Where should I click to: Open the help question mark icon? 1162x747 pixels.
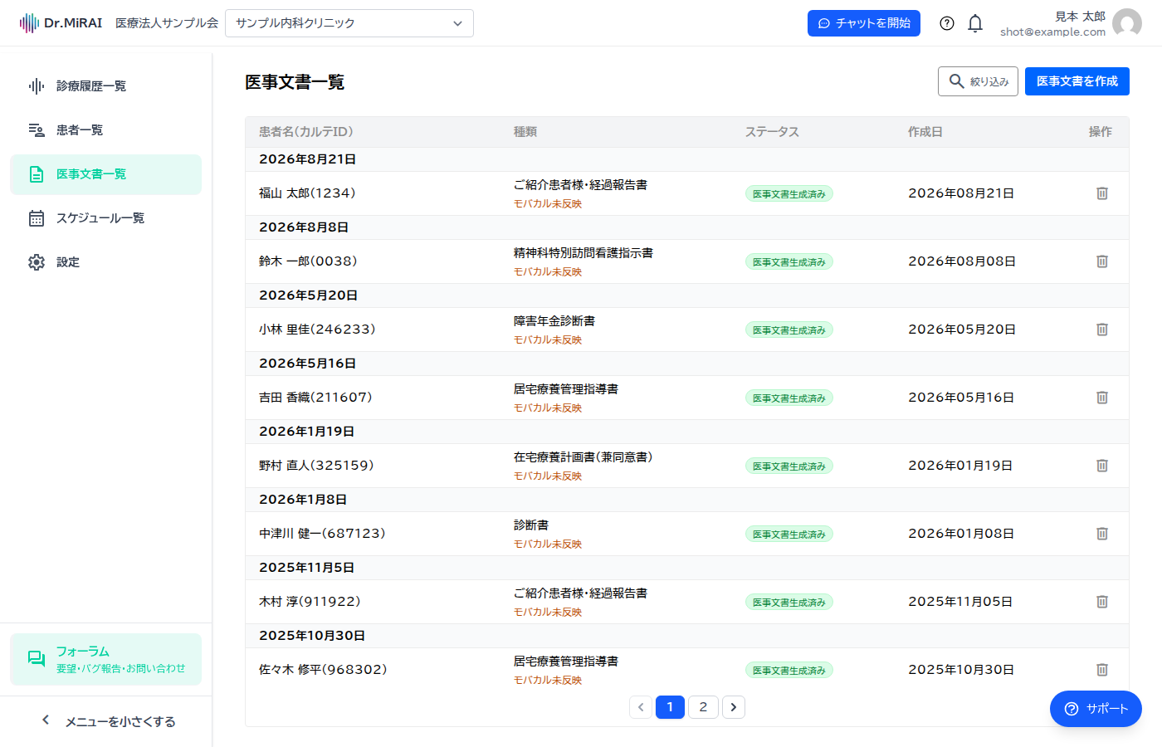coord(947,23)
